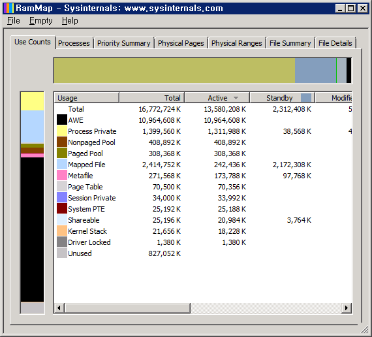Screen dimensions: 372x337
Task: Select the Process Private row label
Action: click(x=92, y=131)
